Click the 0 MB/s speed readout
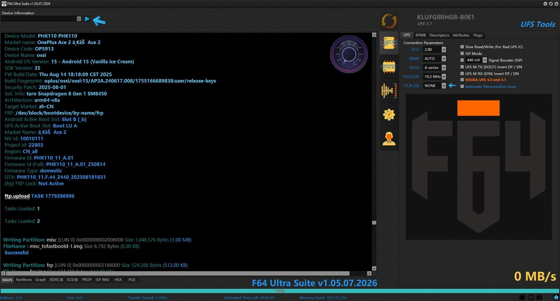 (535, 276)
